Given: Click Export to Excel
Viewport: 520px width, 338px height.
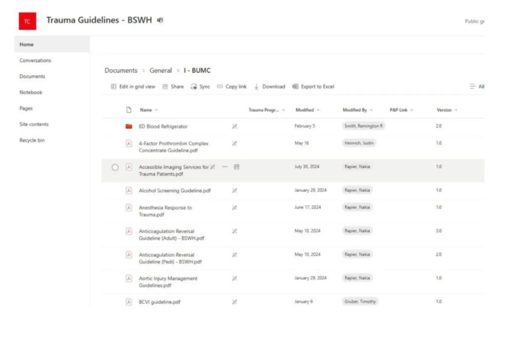Looking at the screenshot, I should (x=313, y=87).
